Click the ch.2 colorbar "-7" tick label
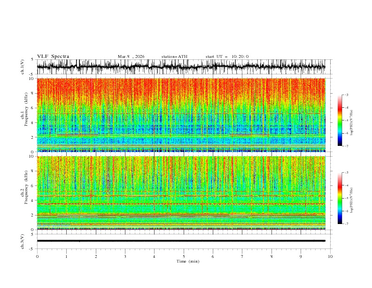 [347, 224]
